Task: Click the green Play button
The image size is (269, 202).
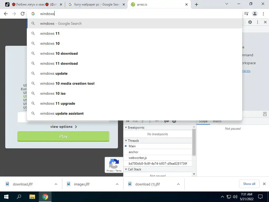Action: point(63,137)
